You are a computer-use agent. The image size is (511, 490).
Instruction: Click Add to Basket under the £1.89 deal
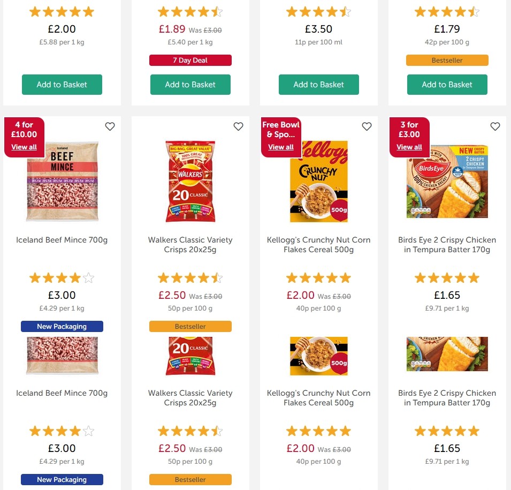tap(190, 84)
